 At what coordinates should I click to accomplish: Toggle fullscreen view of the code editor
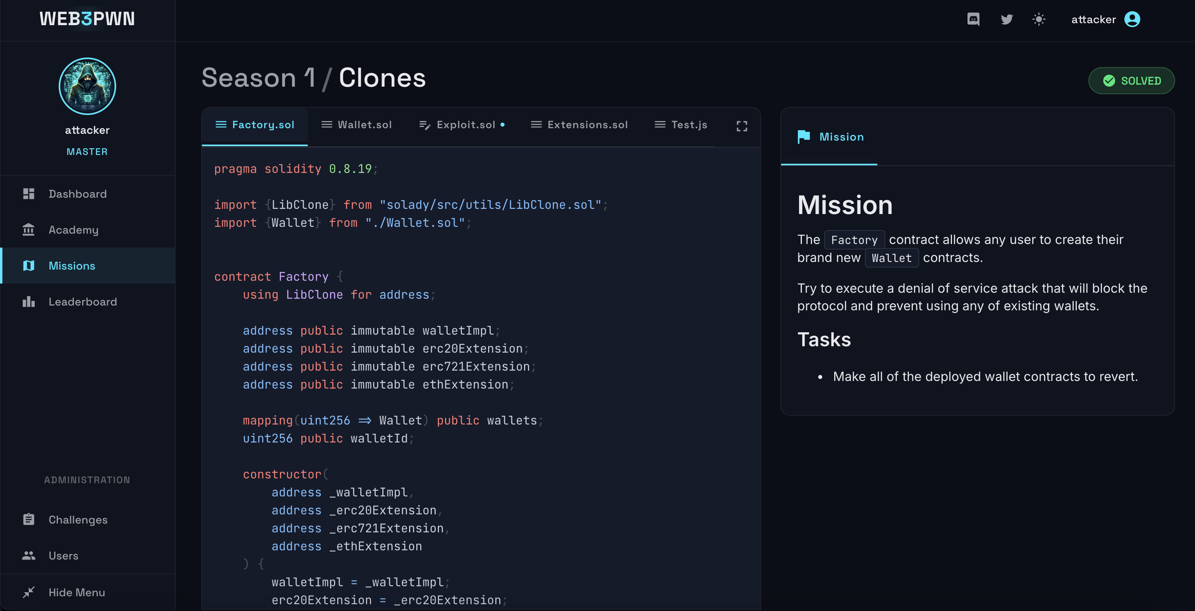point(742,126)
